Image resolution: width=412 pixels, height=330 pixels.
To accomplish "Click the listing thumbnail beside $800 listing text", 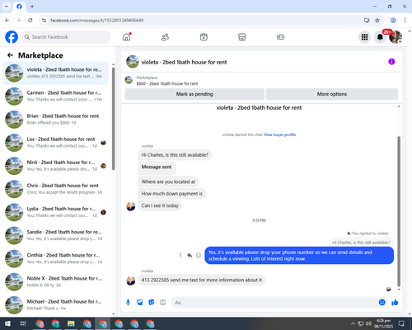I will (x=129, y=80).
